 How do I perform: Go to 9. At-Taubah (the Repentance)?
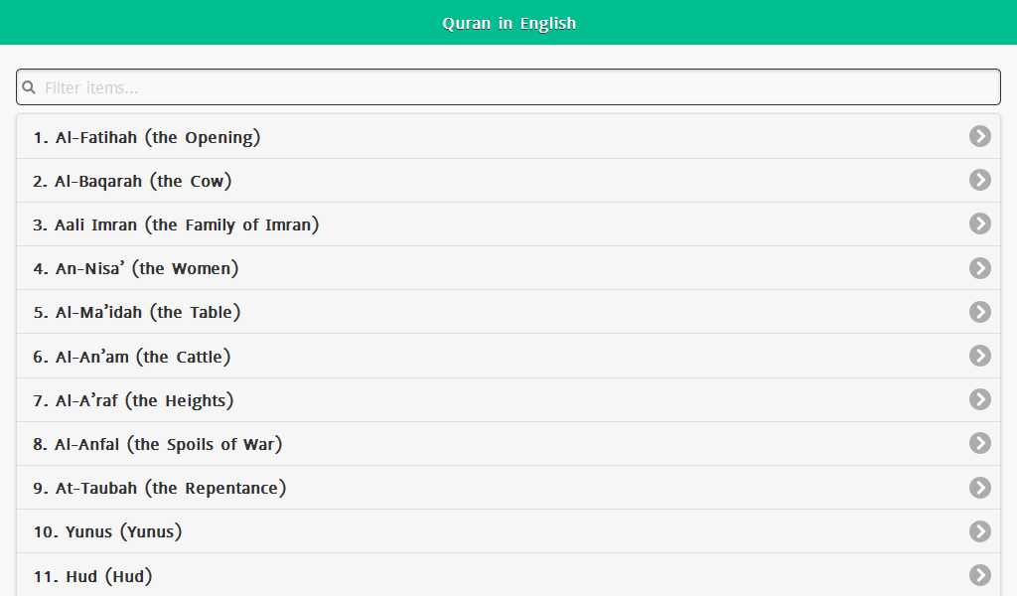point(160,488)
